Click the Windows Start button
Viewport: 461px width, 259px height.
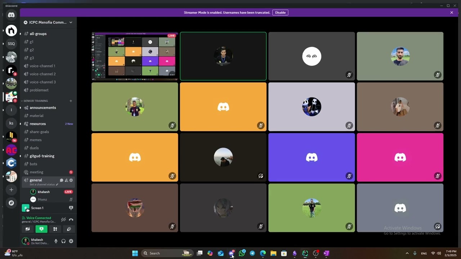coord(135,253)
